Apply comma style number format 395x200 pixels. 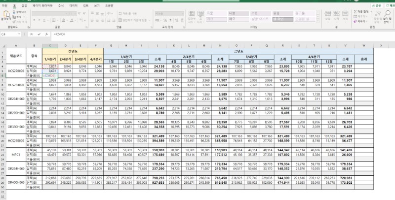pyautogui.click(x=170, y=20)
